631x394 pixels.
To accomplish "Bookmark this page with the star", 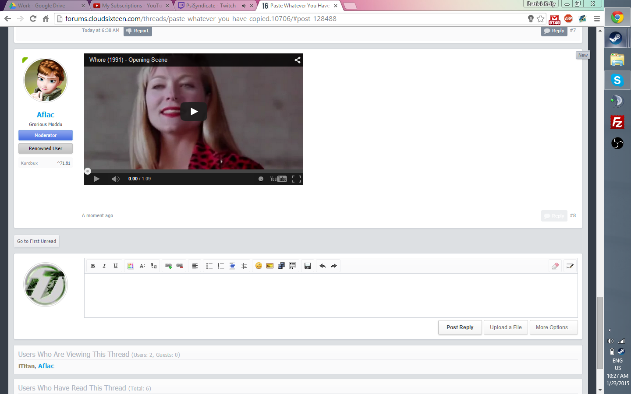I will click(x=541, y=18).
